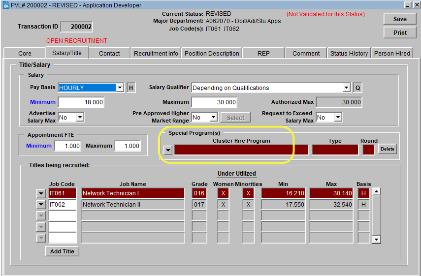Toggle Women X for Network Technician II

tap(223, 204)
